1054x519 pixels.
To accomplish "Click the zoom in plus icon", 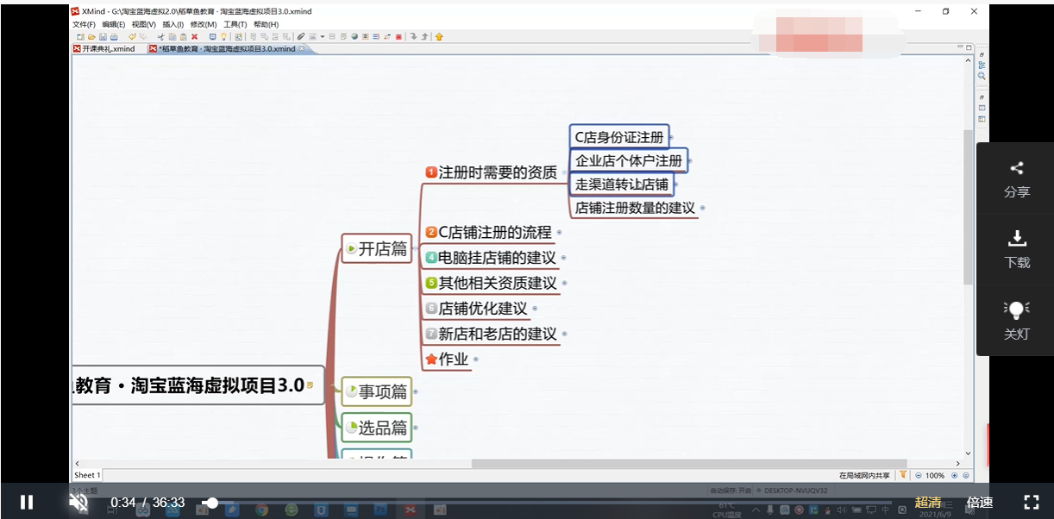I will pyautogui.click(x=954, y=476).
